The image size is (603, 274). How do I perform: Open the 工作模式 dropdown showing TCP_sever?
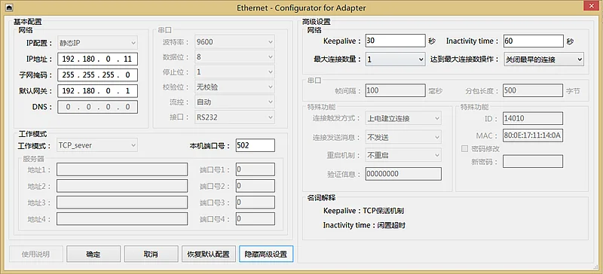(97, 145)
